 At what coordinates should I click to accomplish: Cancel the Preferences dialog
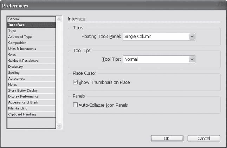click(x=204, y=139)
